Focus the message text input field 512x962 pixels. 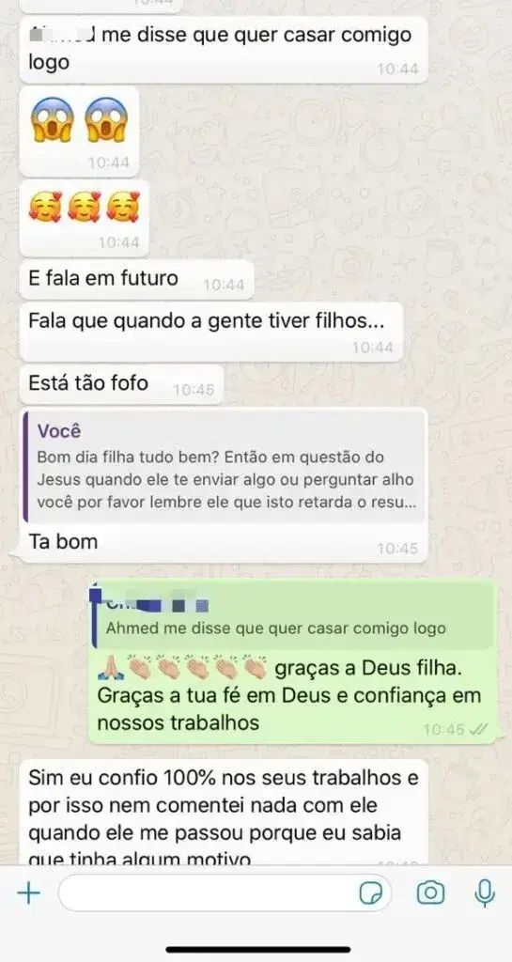(x=225, y=893)
